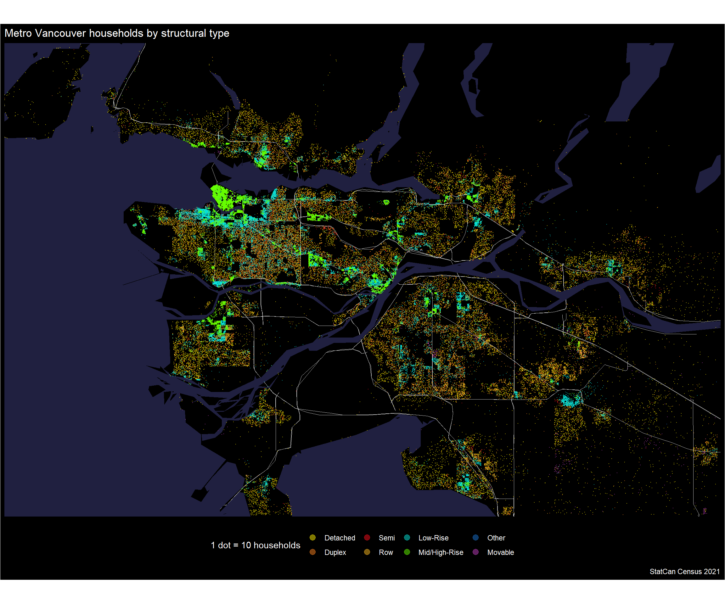725x604 pixels.
Task: Click the red Semi legend dot
Action: 367,537
